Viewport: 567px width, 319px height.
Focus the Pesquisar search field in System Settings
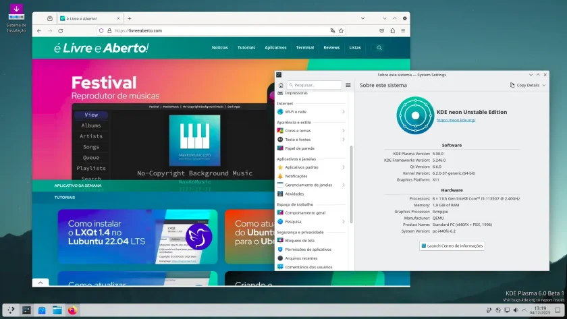315,85
